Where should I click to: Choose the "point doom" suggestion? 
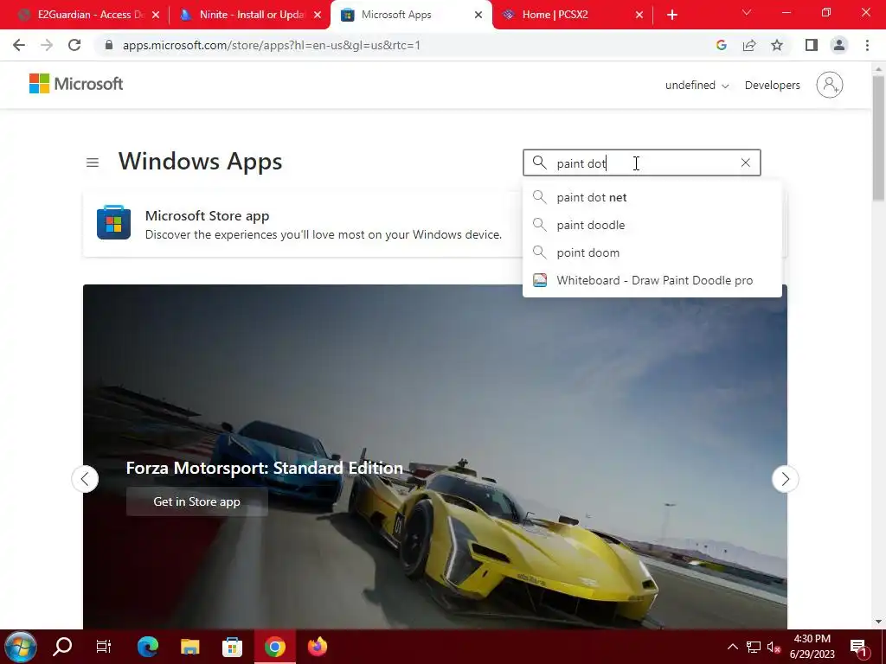tap(652, 252)
